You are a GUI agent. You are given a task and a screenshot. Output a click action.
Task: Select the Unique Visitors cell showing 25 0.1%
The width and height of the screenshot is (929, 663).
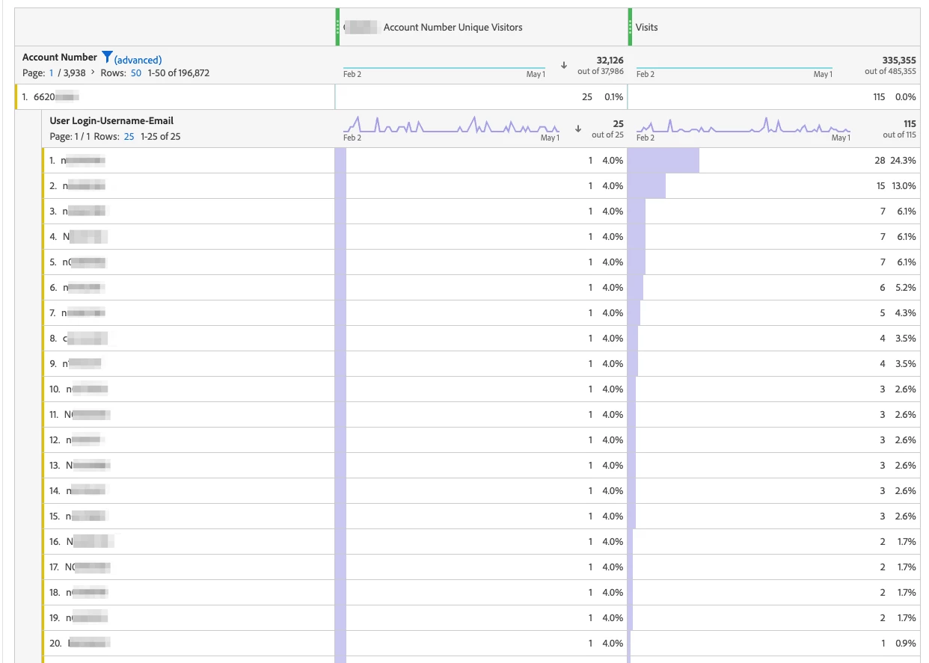pyautogui.click(x=481, y=97)
